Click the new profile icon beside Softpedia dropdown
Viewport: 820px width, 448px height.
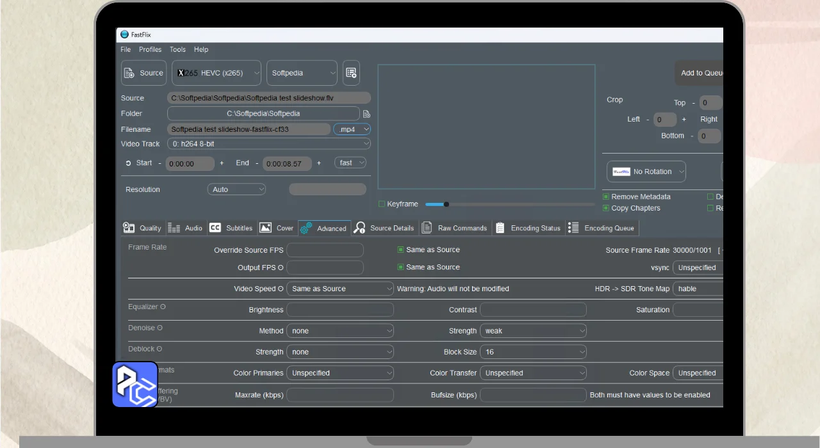351,73
